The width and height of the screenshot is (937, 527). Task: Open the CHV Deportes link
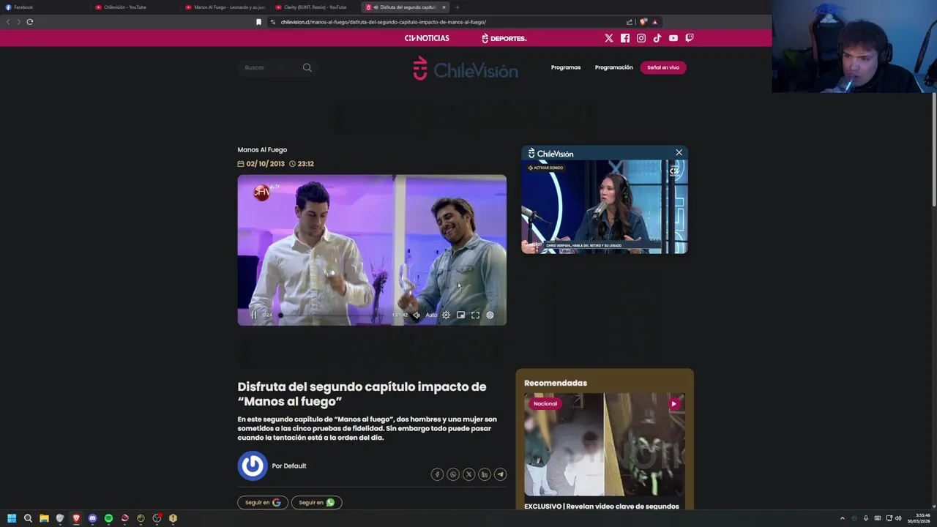click(x=504, y=38)
